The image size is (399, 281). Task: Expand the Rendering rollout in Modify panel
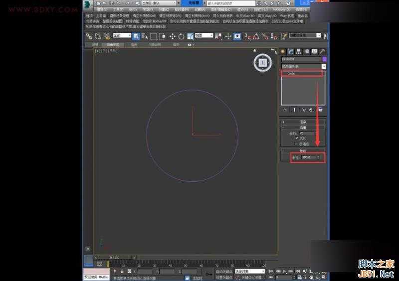[x=303, y=122]
